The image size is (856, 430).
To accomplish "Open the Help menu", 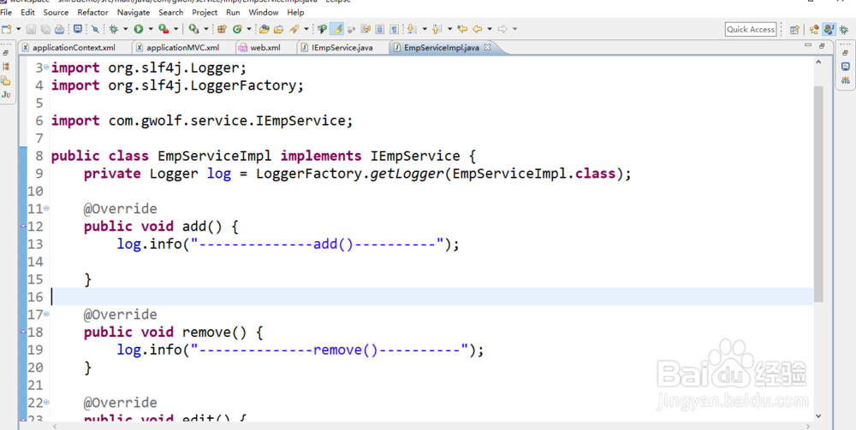I will click(295, 12).
